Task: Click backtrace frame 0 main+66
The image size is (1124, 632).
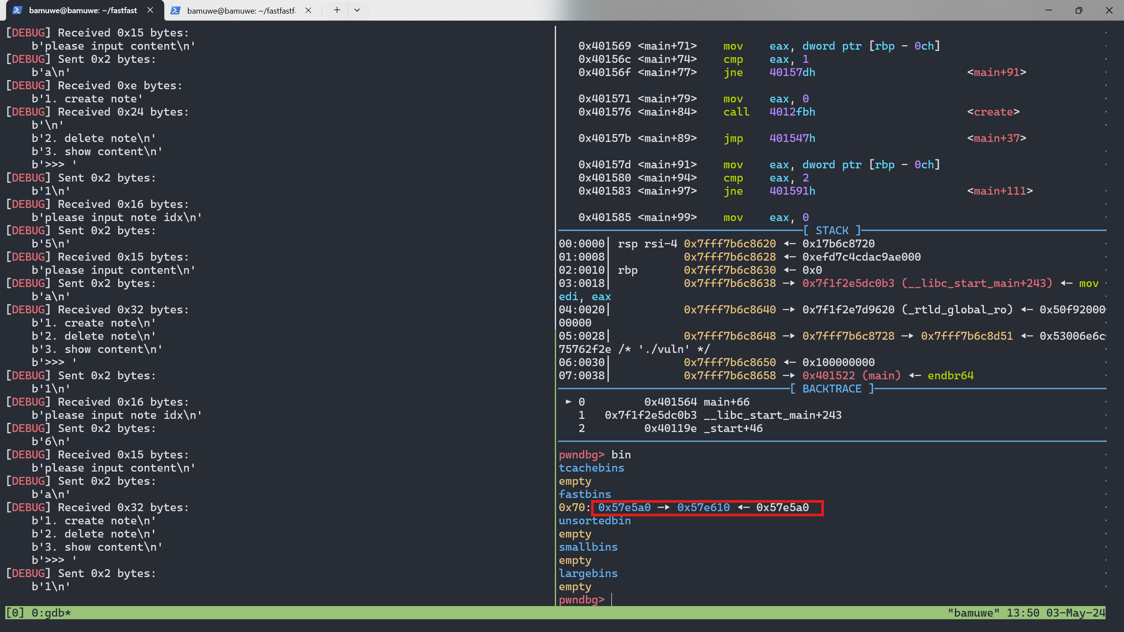Action: pyautogui.click(x=697, y=402)
